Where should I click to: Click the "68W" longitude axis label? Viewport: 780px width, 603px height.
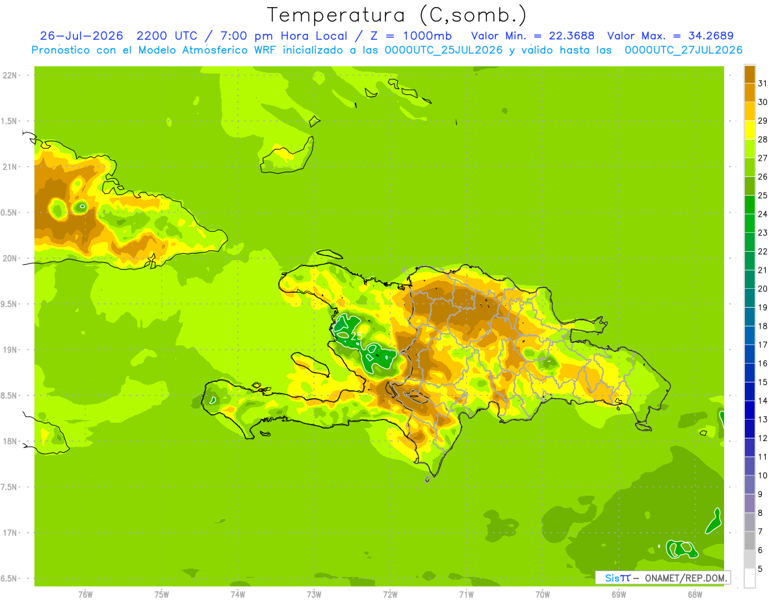click(x=695, y=594)
